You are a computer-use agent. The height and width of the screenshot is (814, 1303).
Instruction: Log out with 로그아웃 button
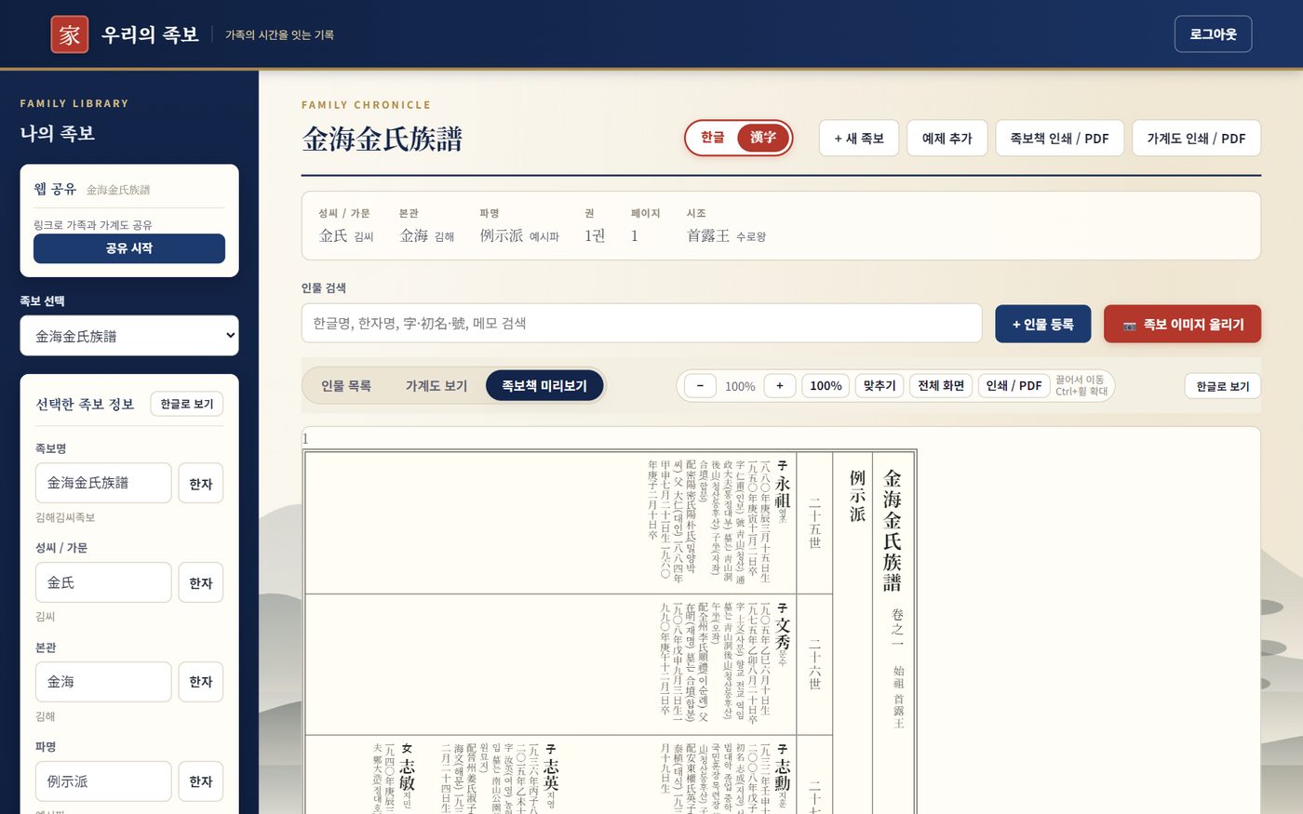(1213, 34)
